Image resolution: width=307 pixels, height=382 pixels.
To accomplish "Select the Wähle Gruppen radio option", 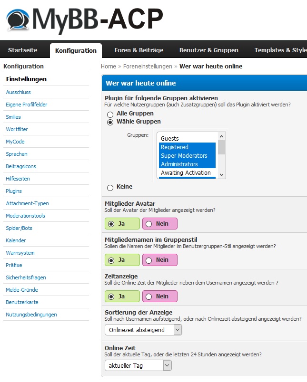I will tap(110, 122).
